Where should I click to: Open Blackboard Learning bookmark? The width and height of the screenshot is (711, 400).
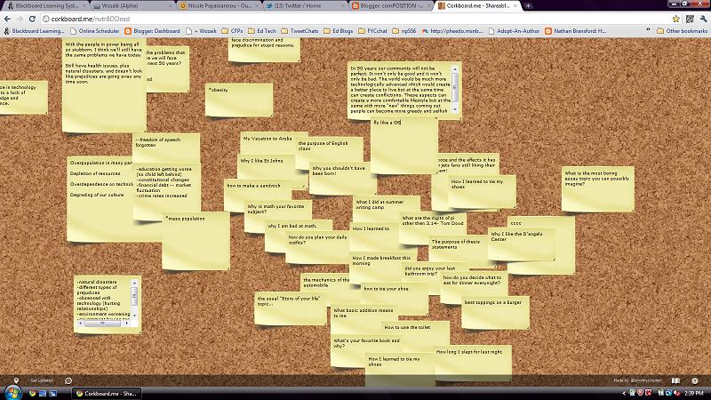[34, 31]
